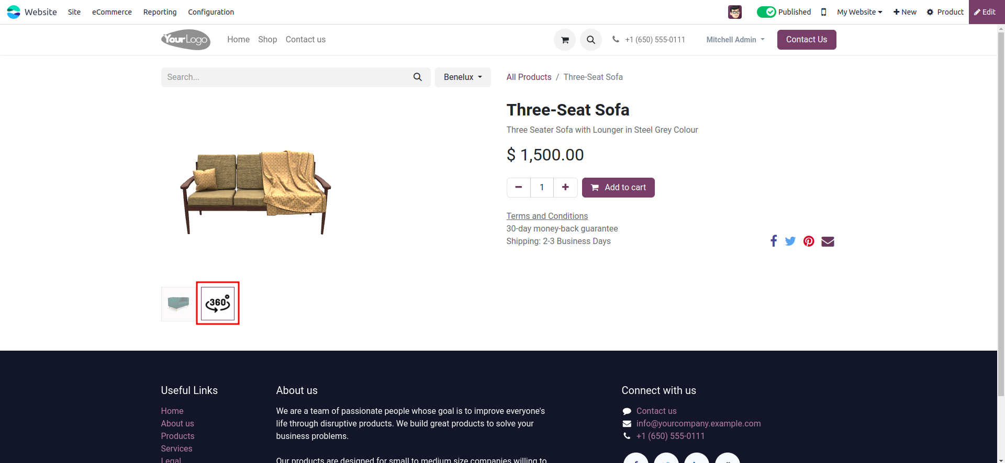Decrease quantity with the minus button

click(519, 187)
